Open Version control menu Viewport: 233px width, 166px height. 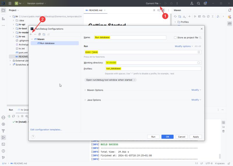point(37,3)
